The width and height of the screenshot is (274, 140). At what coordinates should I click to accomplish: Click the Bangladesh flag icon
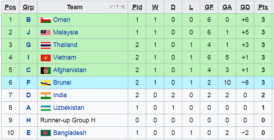[46, 133]
